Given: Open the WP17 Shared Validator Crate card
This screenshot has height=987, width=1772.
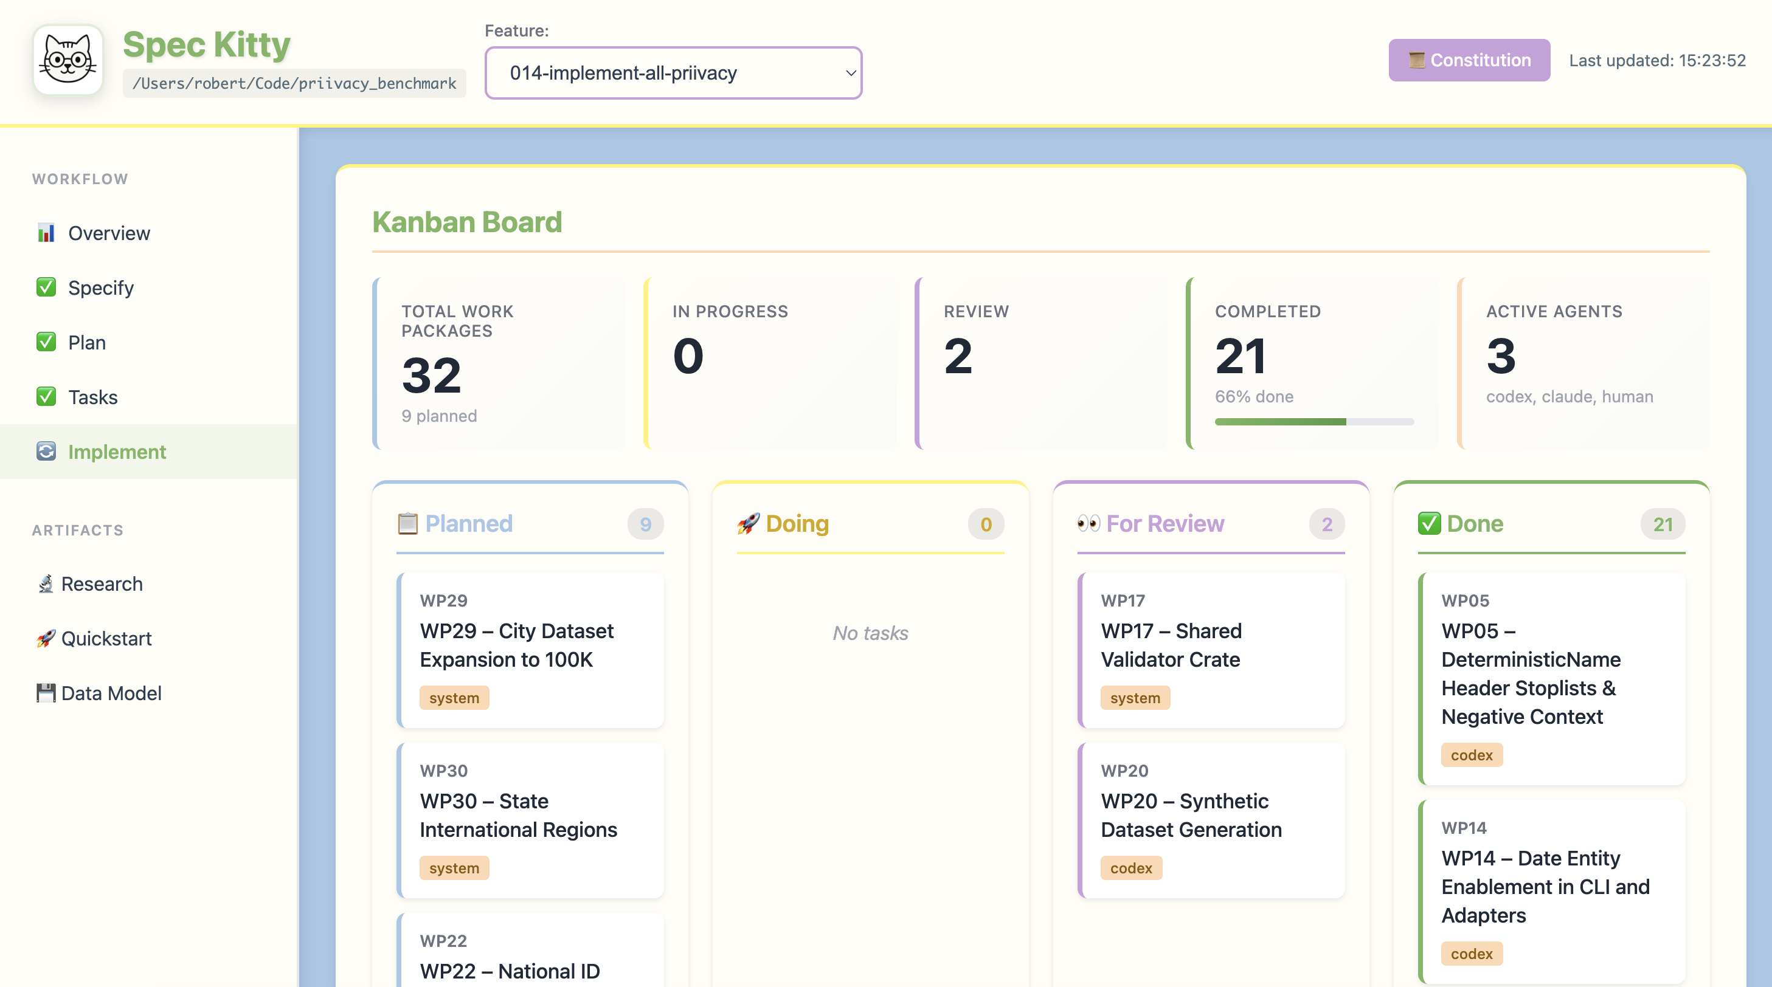Looking at the screenshot, I should click(1211, 650).
